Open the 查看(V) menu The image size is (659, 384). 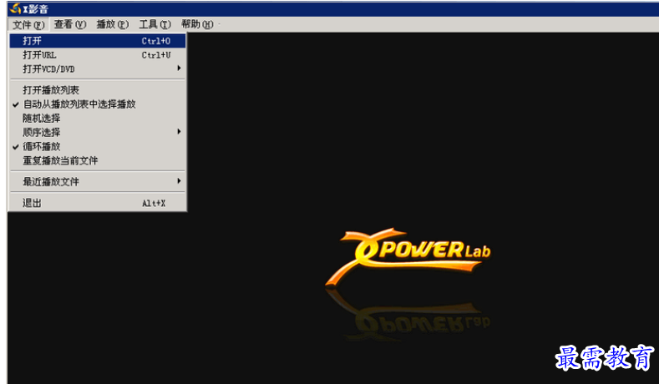click(70, 25)
